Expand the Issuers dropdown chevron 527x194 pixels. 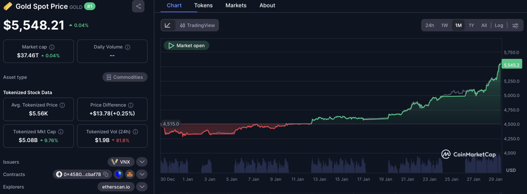[x=142, y=162]
